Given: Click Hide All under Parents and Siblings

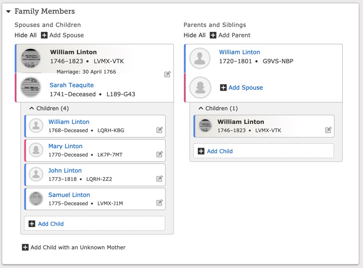Looking at the screenshot, I should click(x=195, y=35).
